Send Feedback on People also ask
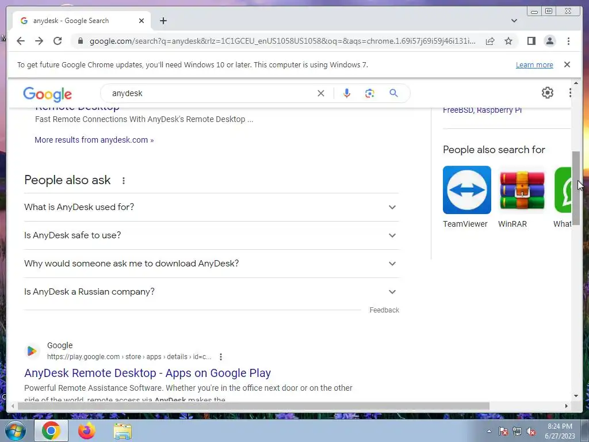 [x=384, y=310]
